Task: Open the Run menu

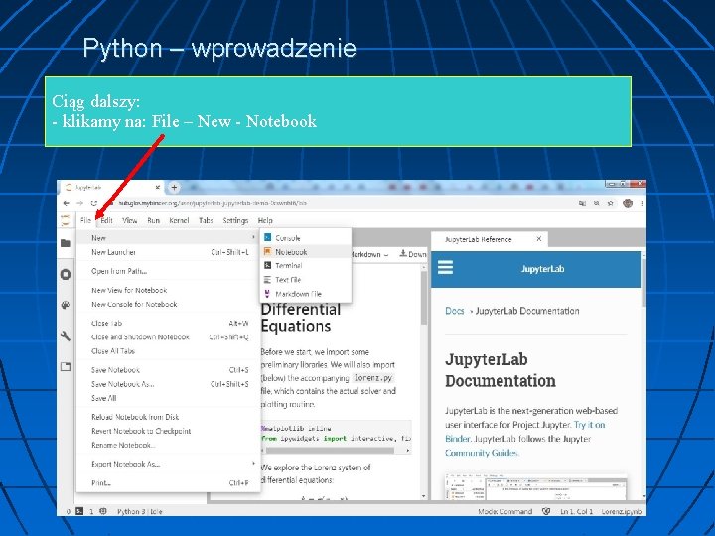Action: point(153,220)
